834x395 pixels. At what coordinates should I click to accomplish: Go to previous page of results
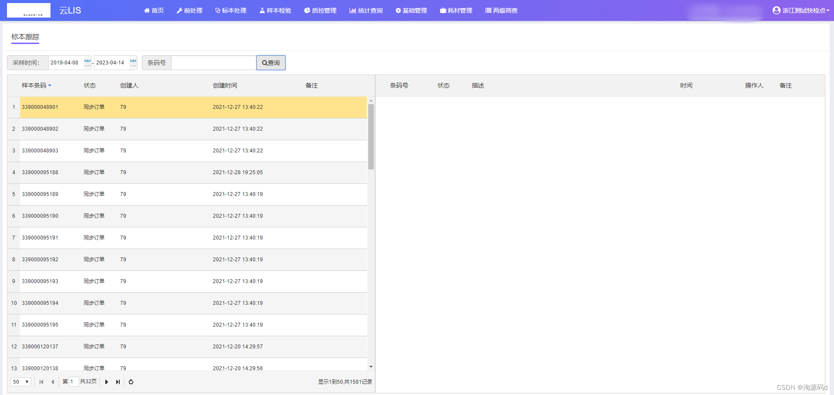[x=53, y=382]
